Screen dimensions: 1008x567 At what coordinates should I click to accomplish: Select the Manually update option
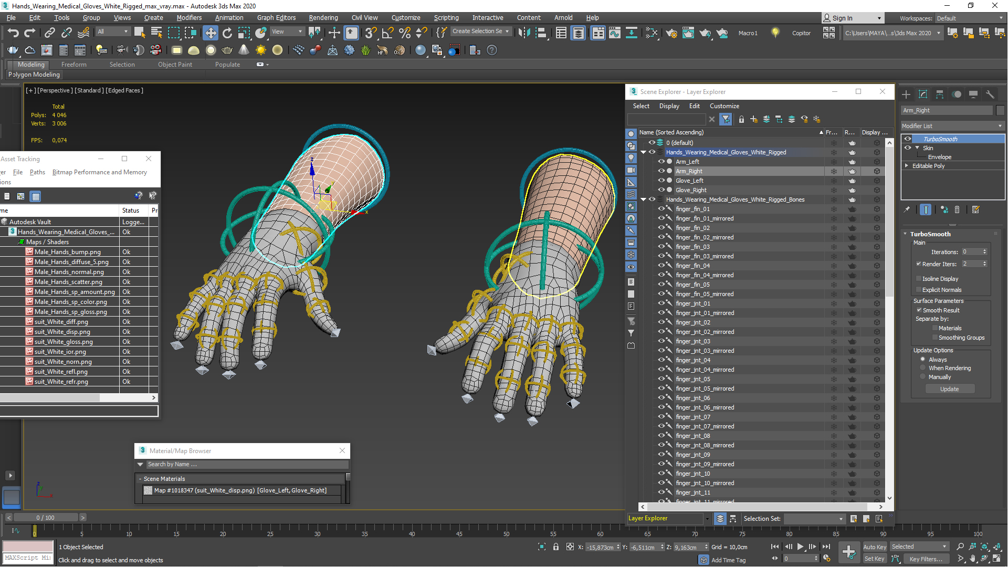[923, 377]
